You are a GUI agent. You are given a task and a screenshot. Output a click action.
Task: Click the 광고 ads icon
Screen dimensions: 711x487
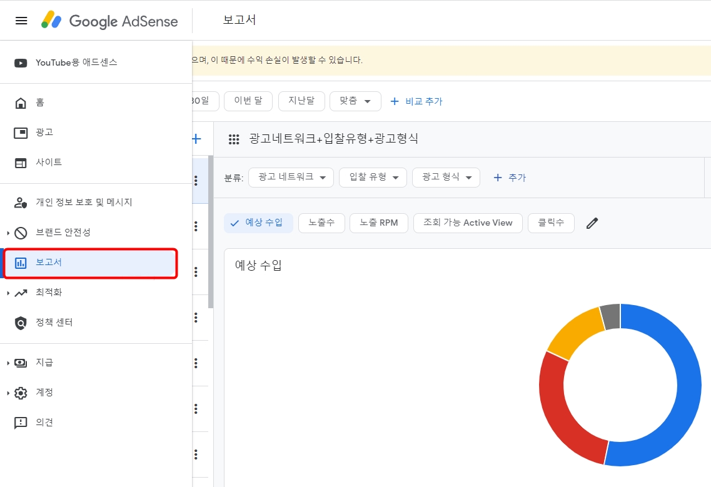[21, 133]
